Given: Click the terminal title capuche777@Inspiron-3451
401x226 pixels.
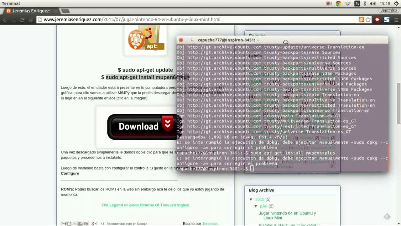Looking at the screenshot, I should pyautogui.click(x=228, y=40).
